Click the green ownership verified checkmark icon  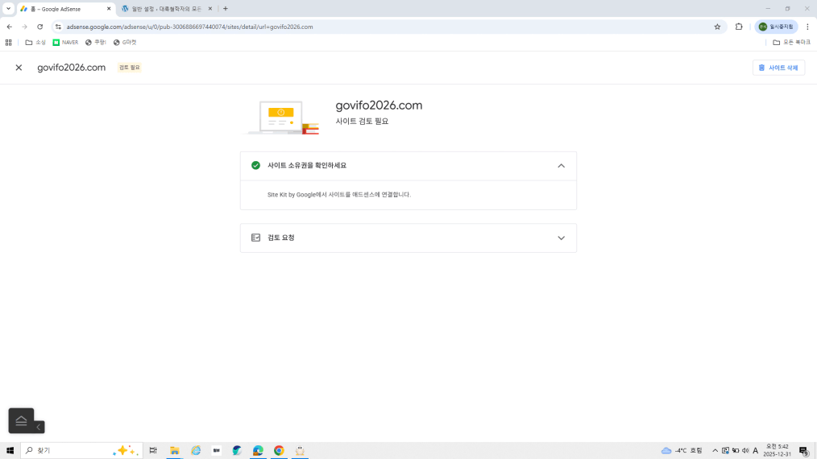[256, 165]
